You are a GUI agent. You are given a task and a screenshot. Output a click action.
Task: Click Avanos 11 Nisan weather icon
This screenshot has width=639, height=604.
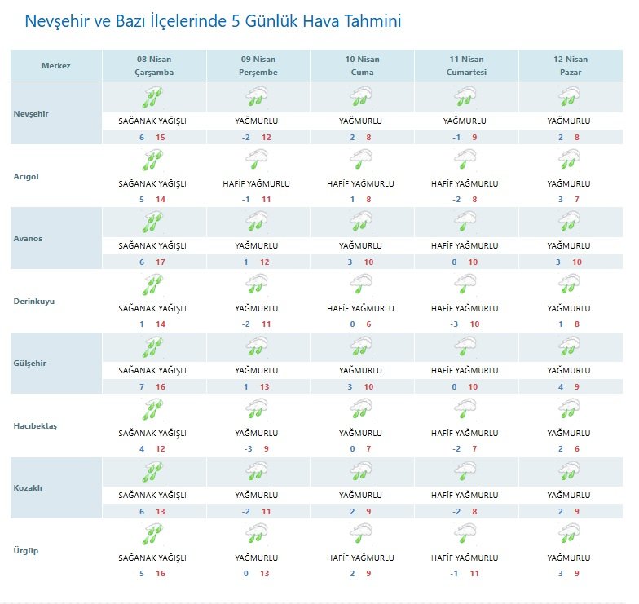pyautogui.click(x=465, y=223)
